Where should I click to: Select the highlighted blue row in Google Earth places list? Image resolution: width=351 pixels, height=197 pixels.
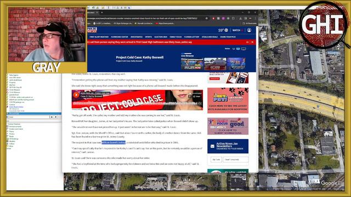pyautogui.click(x=34, y=114)
